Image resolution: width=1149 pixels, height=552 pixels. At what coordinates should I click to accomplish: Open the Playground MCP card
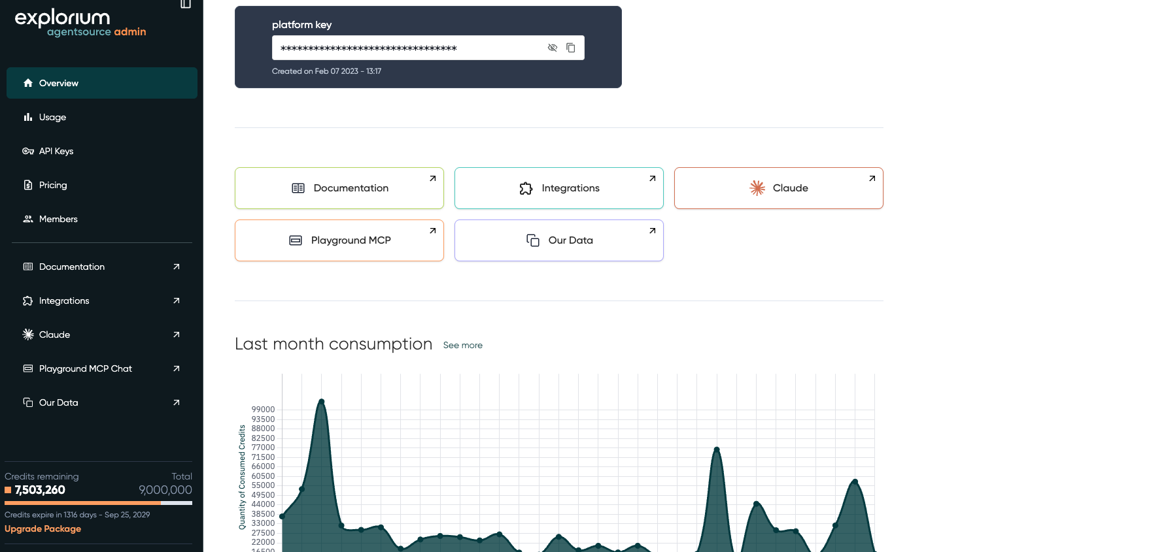click(339, 240)
